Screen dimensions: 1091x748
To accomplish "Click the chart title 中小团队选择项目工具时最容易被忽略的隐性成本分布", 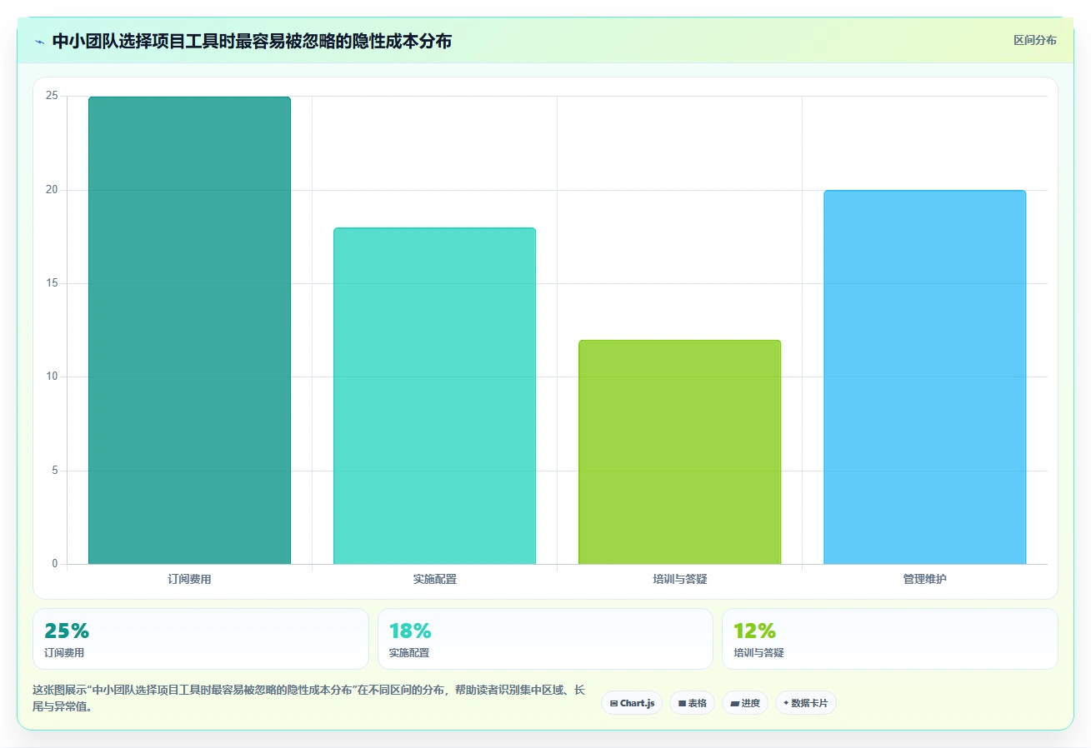I will (252, 41).
